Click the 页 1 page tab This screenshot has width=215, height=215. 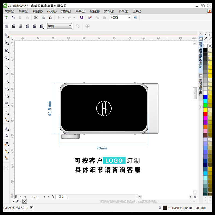click(x=61, y=197)
